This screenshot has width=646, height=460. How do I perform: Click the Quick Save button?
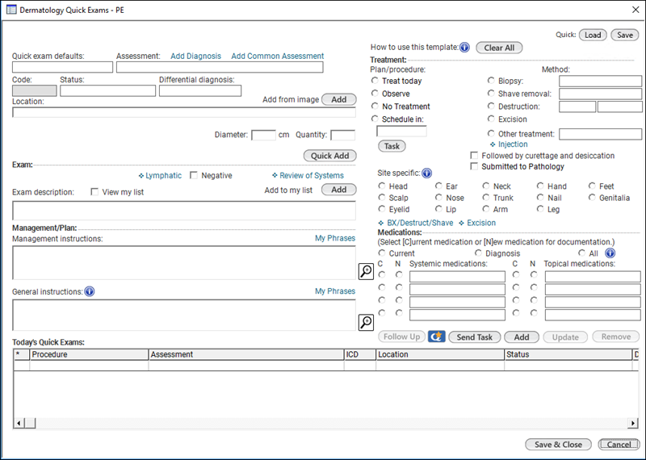624,35
